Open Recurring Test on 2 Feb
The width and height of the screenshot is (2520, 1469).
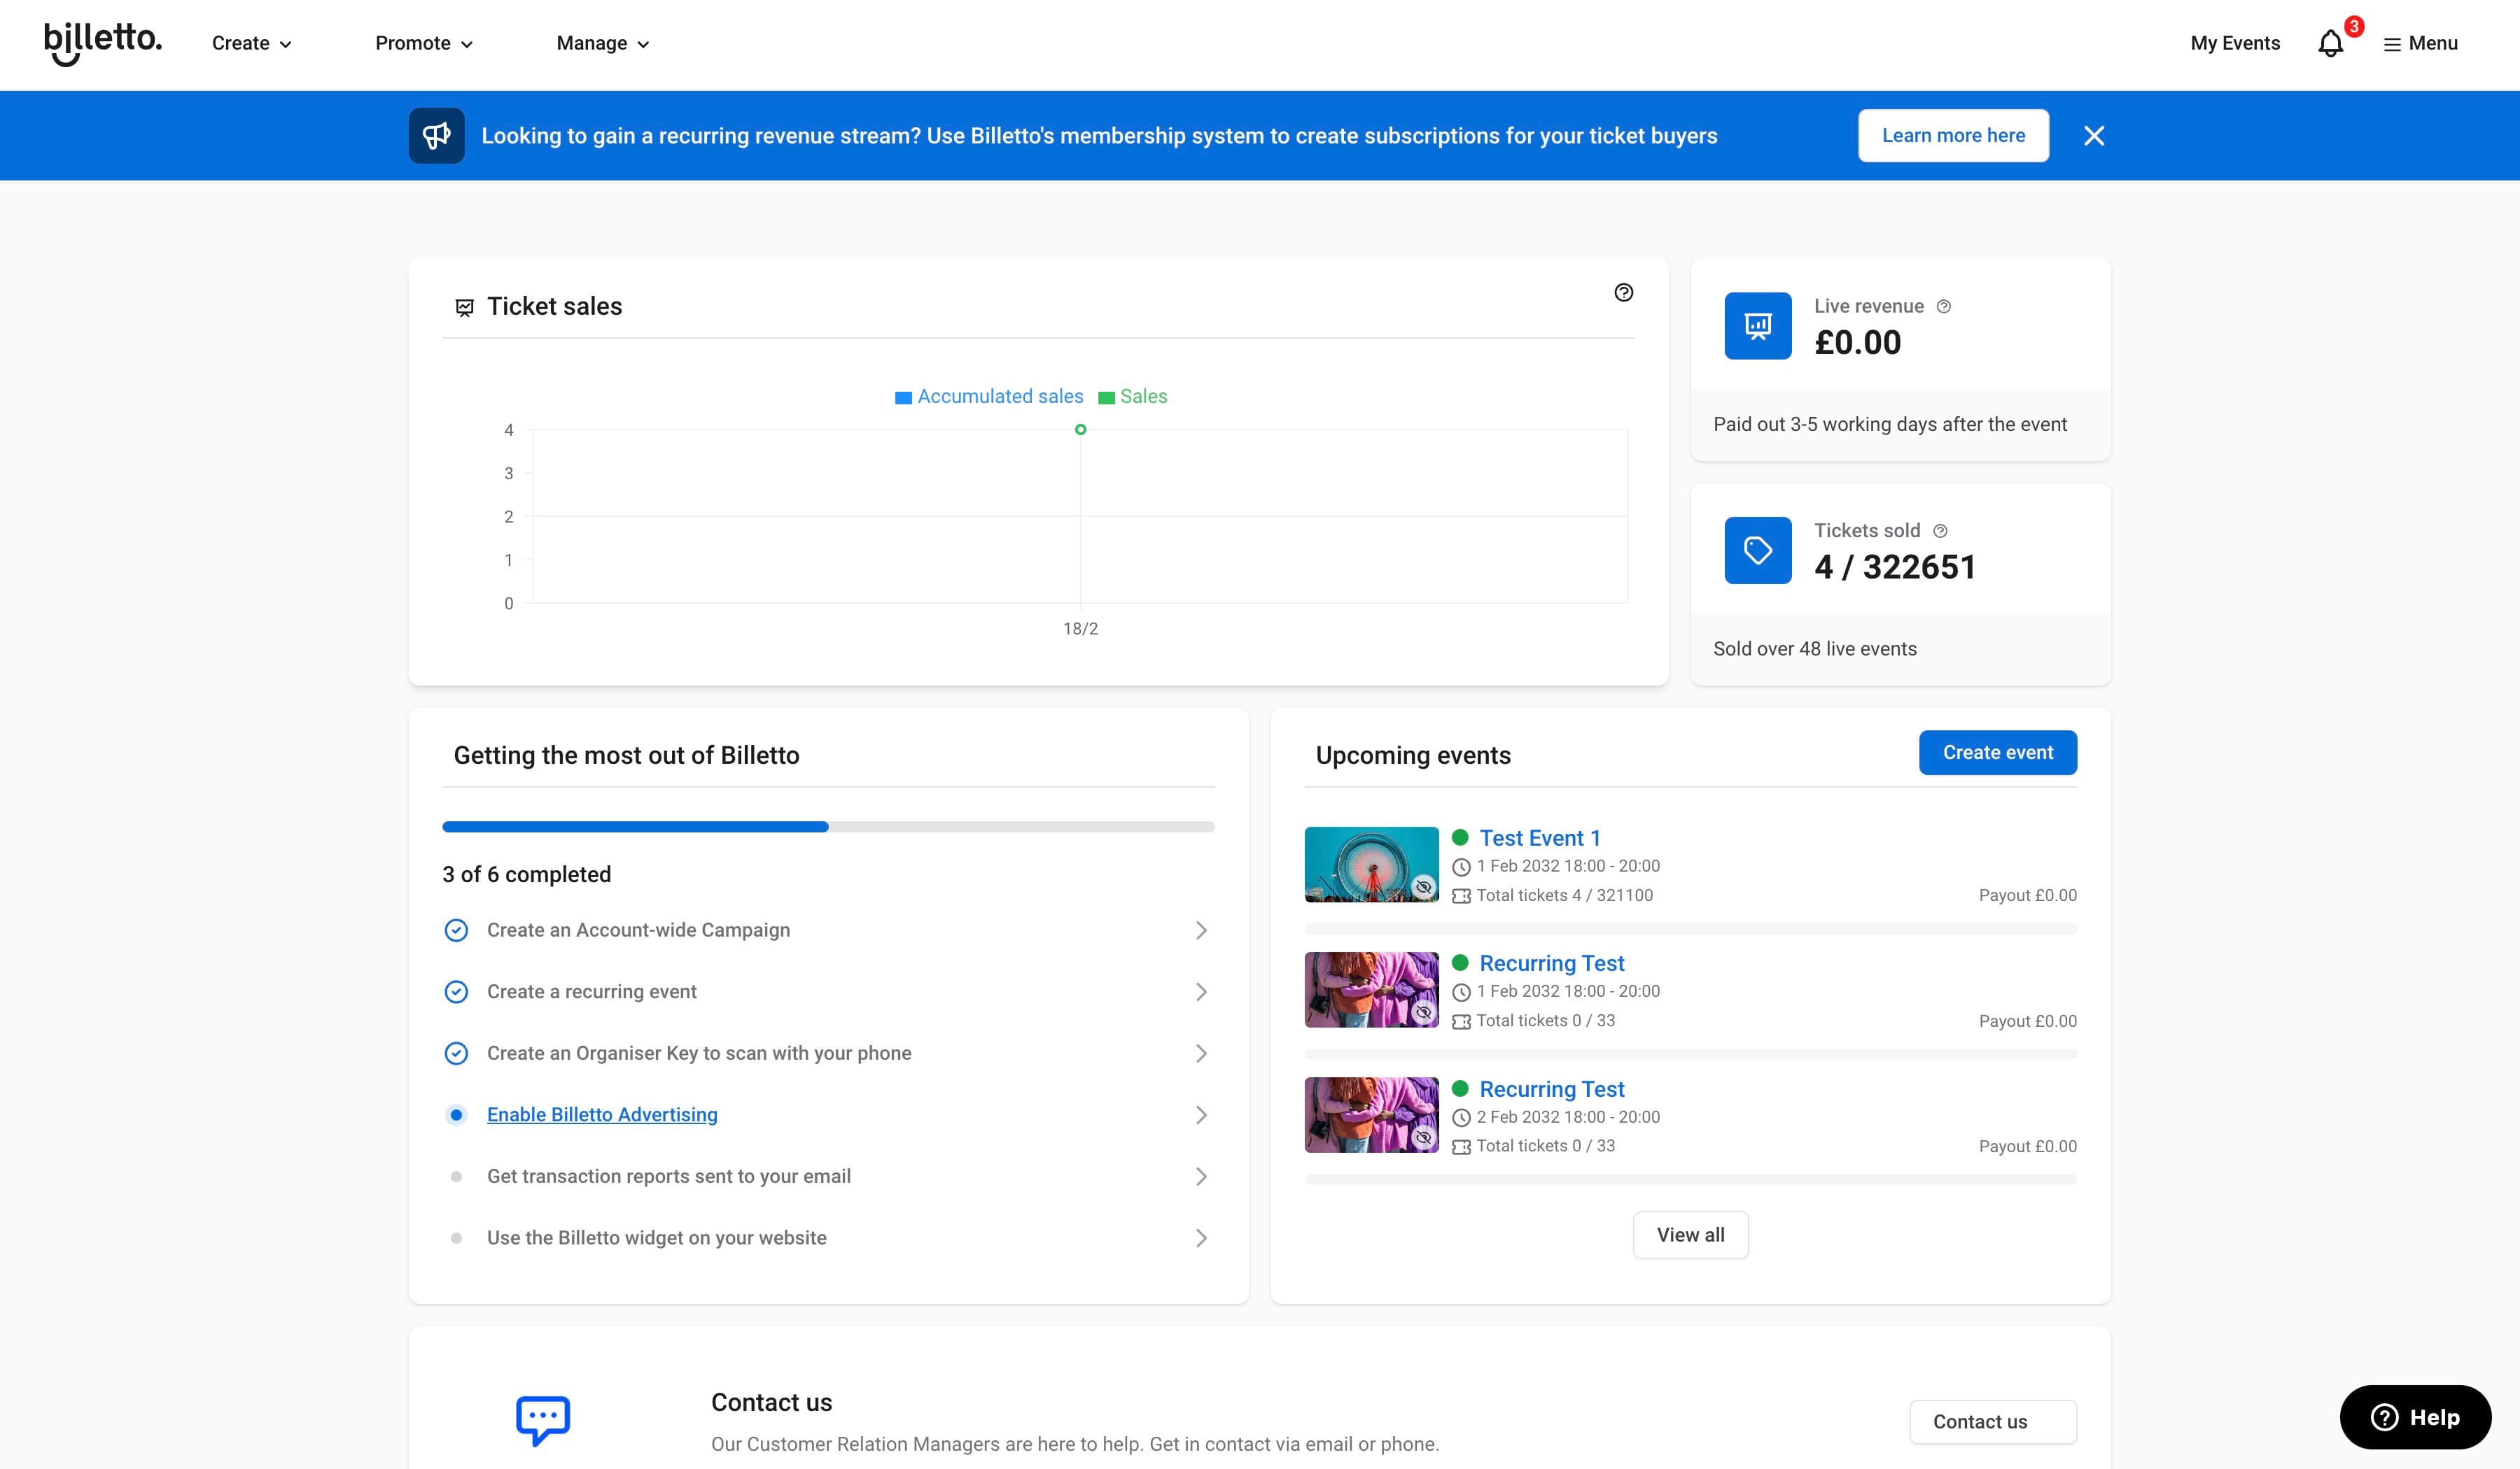point(1552,1089)
